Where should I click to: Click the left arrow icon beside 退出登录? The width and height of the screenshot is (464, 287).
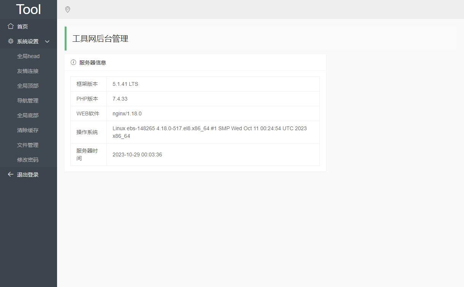pos(10,174)
